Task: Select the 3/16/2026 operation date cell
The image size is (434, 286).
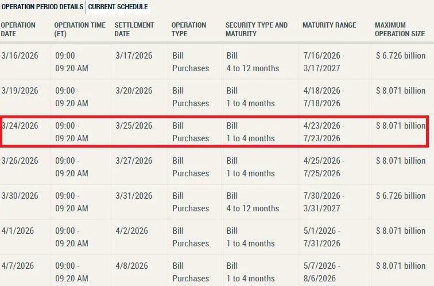Action: pyautogui.click(x=20, y=56)
